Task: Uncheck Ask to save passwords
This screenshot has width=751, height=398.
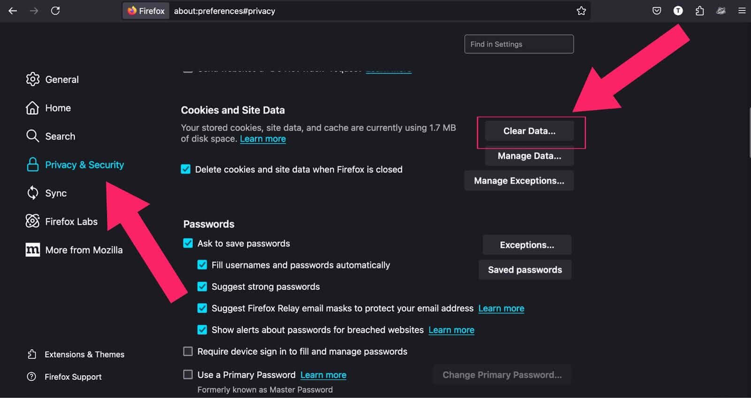Action: [188, 243]
